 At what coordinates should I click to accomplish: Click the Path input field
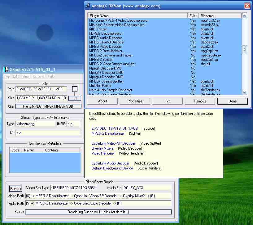(41, 89)
